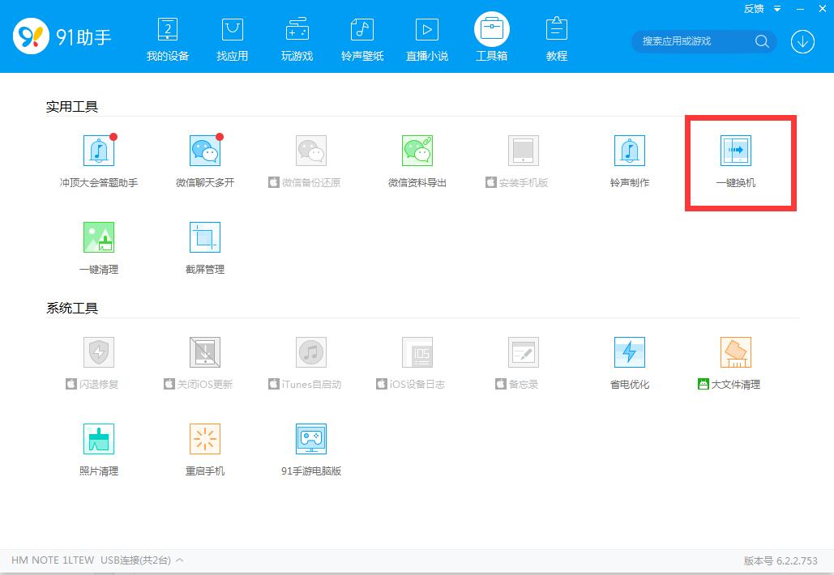Expand the title bar dropdown arrow next to 反馈

point(777,9)
